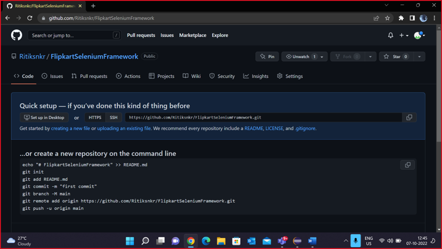Open the Windows Start menu
Image resolution: width=442 pixels, height=249 pixels.
(x=130, y=241)
